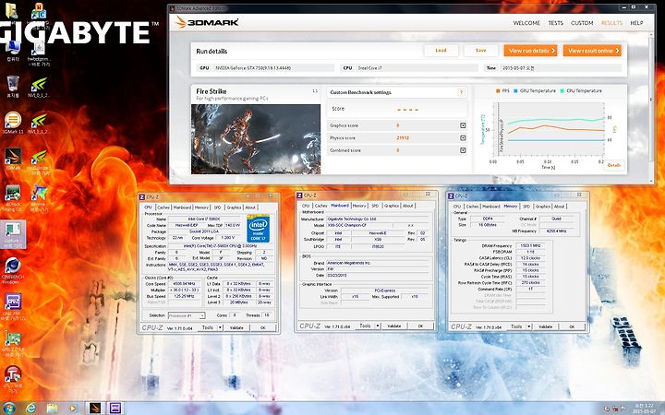Switch to Caches tab in first CPU-Z window
This screenshot has width=665, height=415.
coord(163,207)
